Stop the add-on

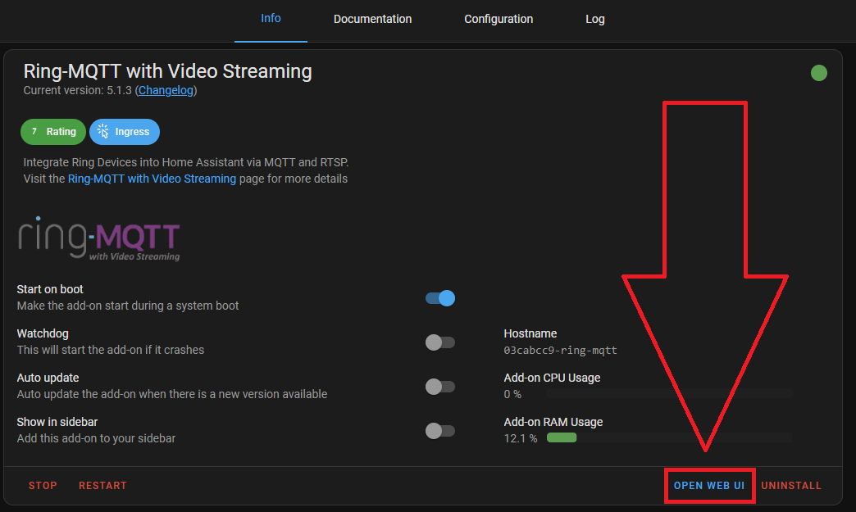tap(43, 486)
